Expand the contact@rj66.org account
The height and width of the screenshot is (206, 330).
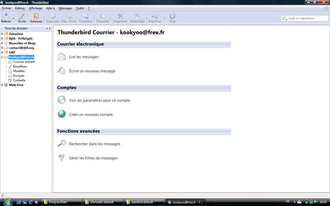click(2, 48)
